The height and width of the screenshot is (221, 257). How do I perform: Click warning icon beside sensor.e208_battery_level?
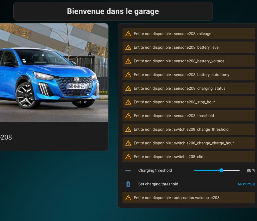tap(128, 48)
